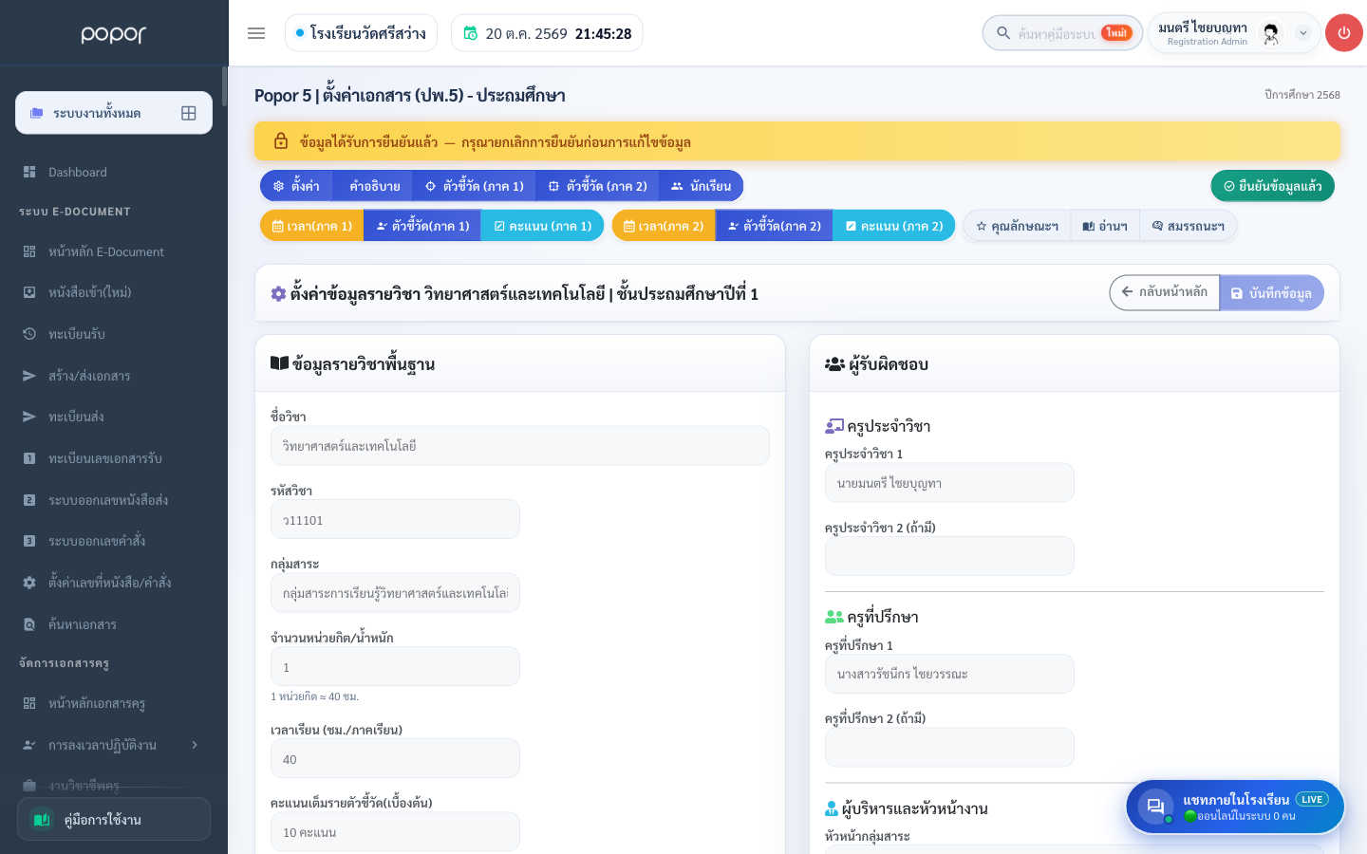1367x854 pixels.
Task: Open the โรงเรียนวัดศรีสว่าง school selector
Action: (361, 33)
